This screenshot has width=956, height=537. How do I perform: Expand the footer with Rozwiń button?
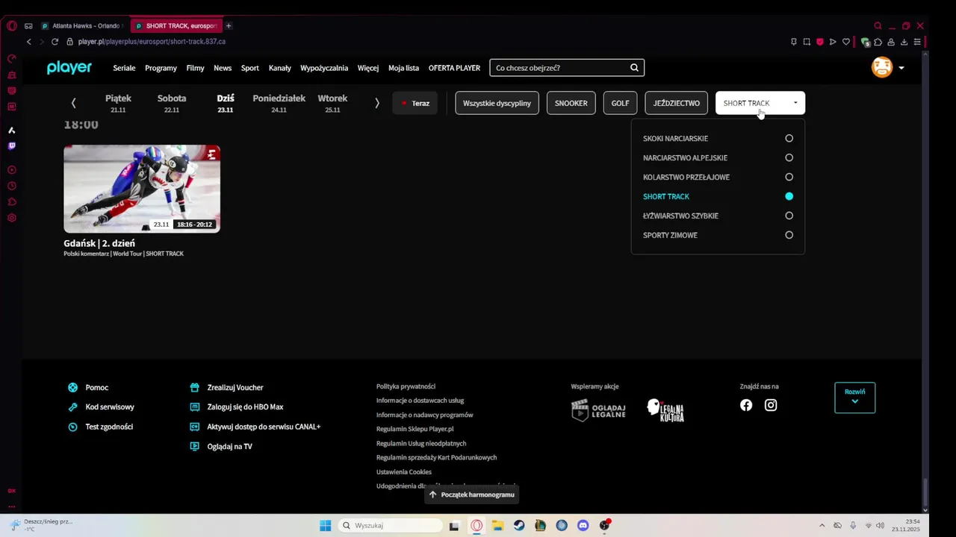click(x=854, y=398)
